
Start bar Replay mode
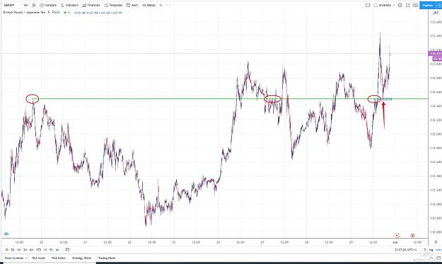click(x=149, y=5)
